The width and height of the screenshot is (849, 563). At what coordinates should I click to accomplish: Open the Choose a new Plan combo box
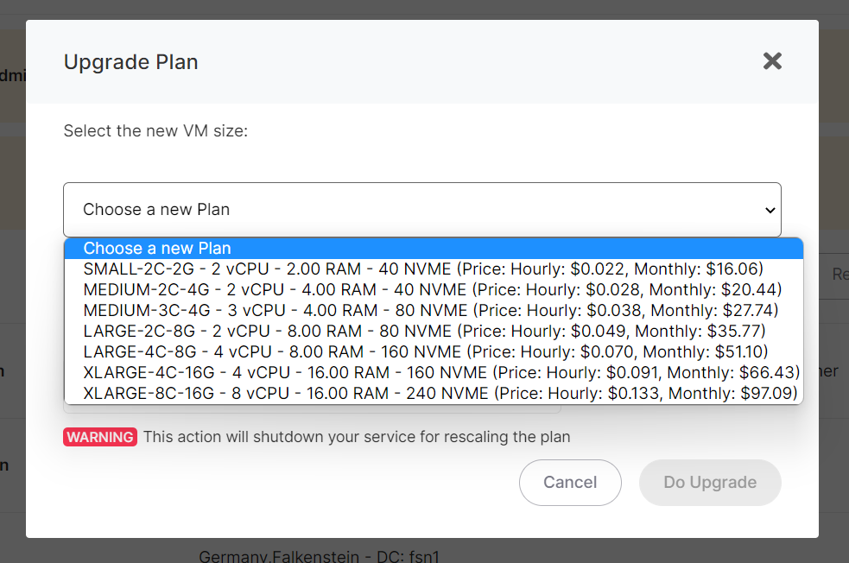pyautogui.click(x=421, y=210)
